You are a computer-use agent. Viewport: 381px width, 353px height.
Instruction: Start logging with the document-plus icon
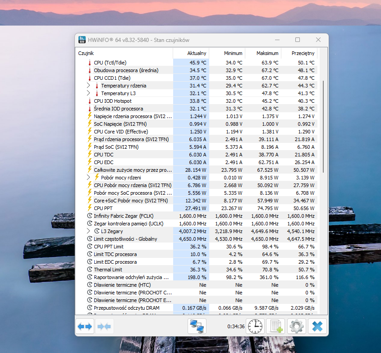coord(275,326)
